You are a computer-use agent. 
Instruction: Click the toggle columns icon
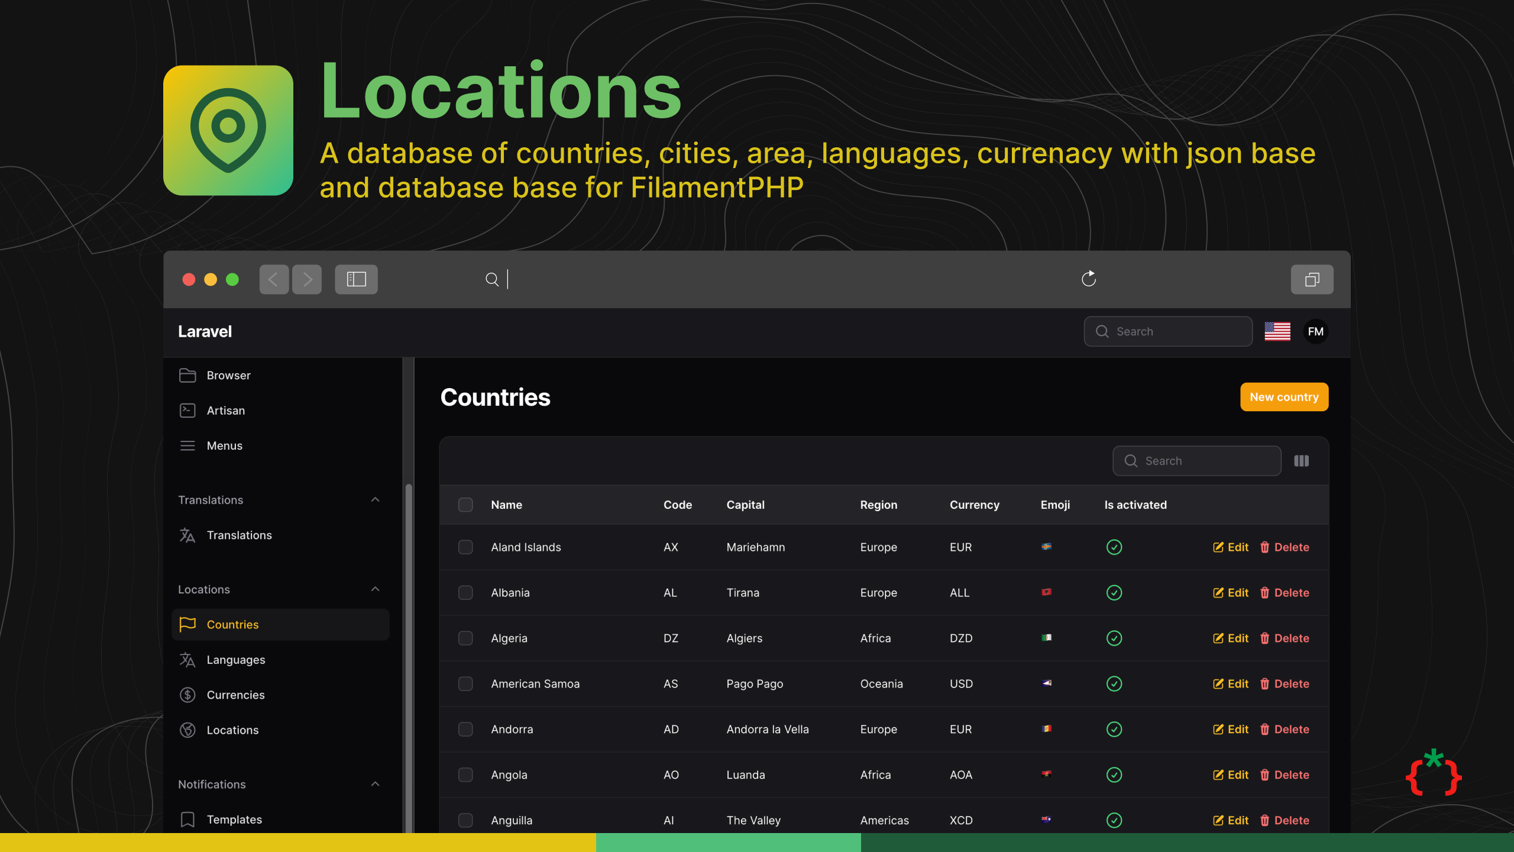click(1301, 461)
